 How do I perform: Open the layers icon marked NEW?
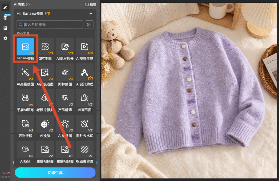tap(5, 18)
